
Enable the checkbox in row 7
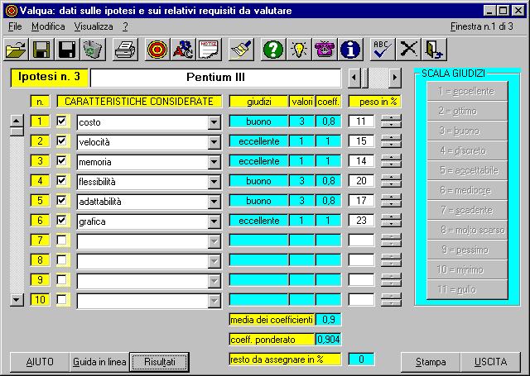62,240
